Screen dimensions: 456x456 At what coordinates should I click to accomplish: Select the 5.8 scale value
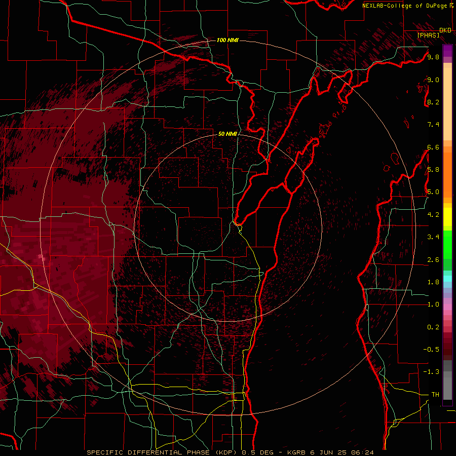(433, 170)
